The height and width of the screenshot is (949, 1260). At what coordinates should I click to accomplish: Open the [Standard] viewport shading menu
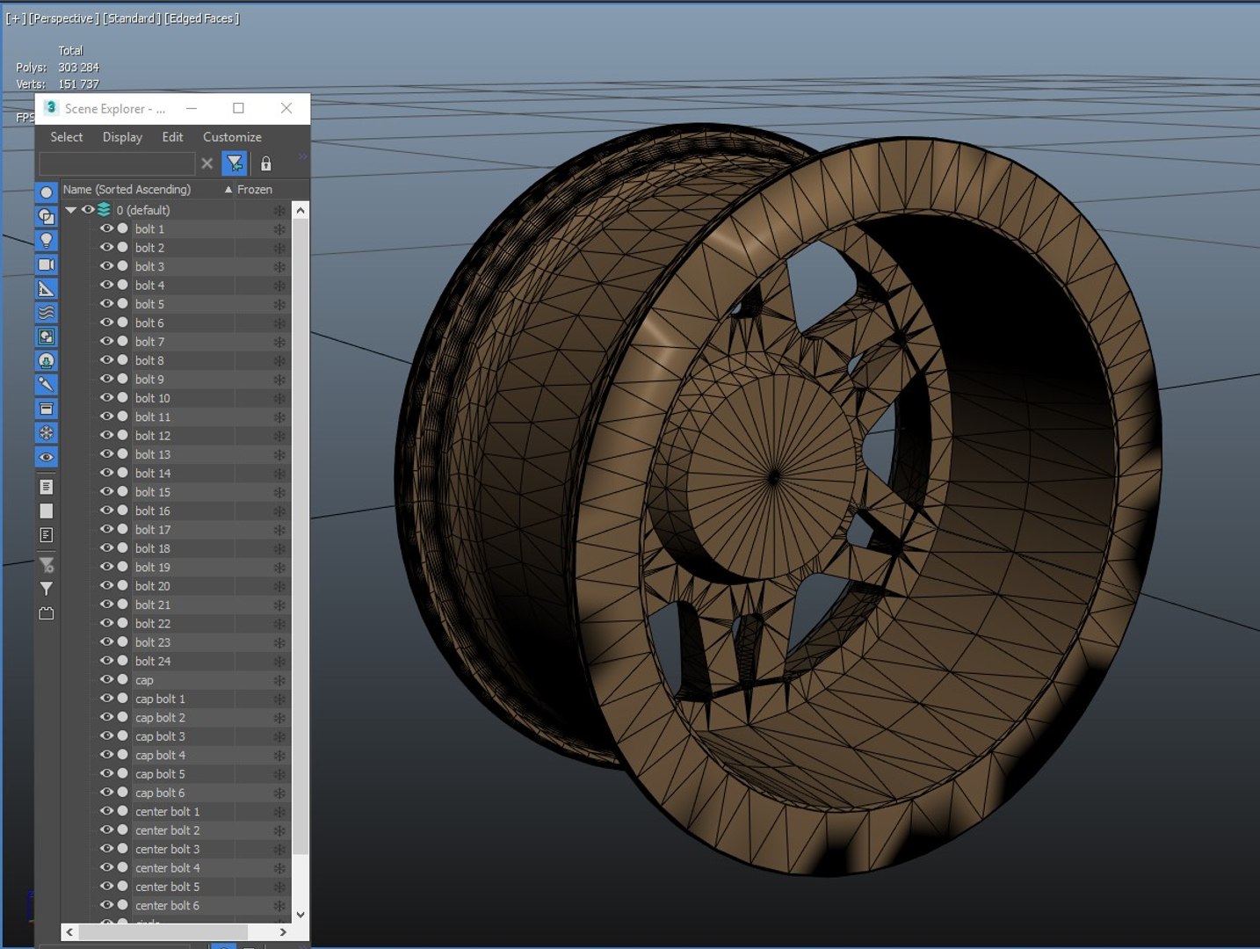coord(132,18)
